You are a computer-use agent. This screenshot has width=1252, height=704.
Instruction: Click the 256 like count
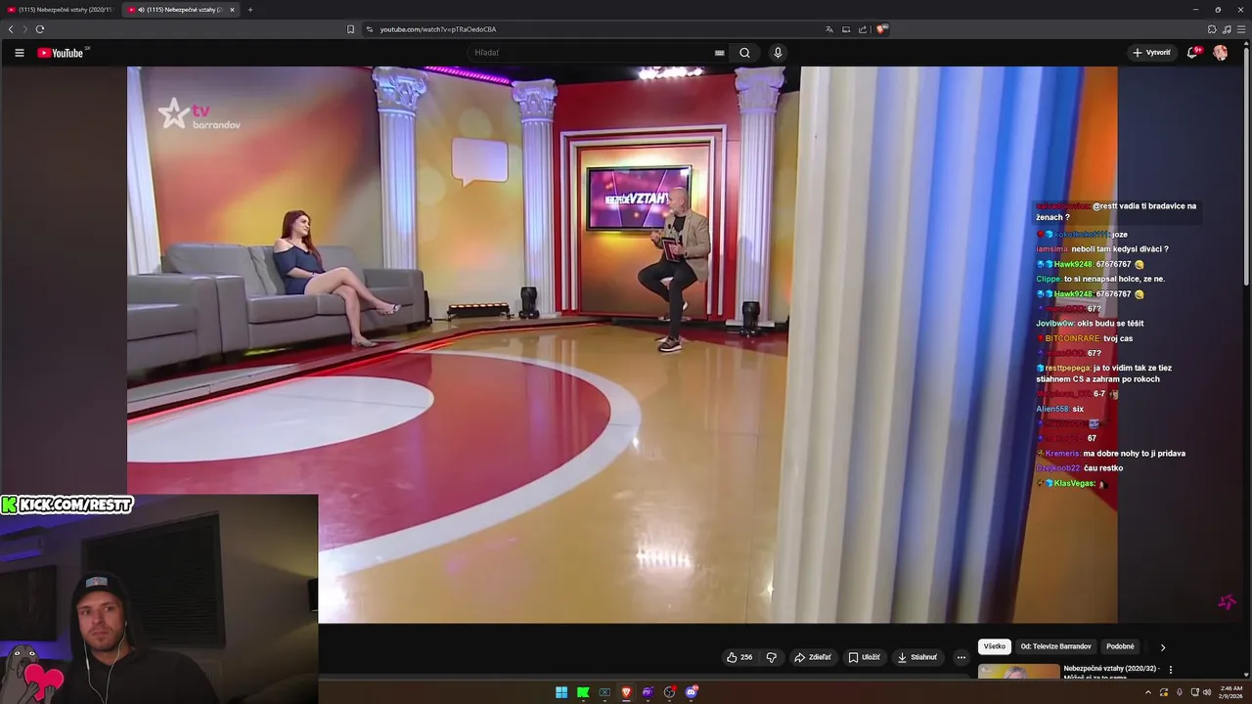(746, 657)
